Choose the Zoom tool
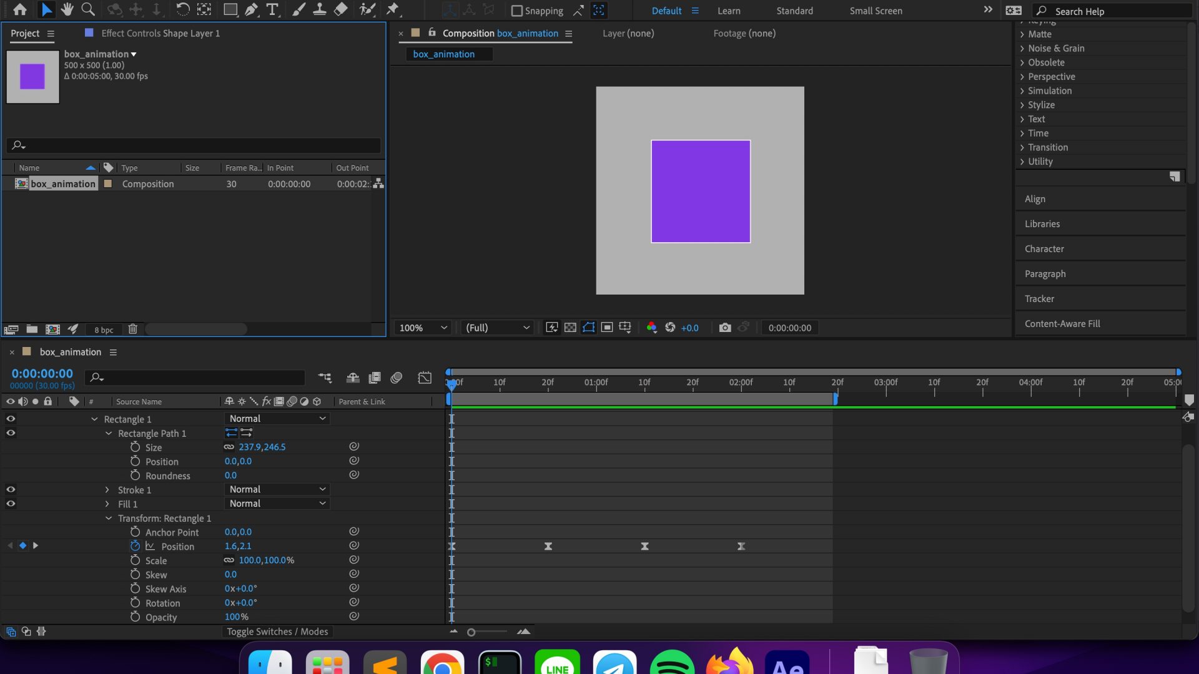 pyautogui.click(x=88, y=9)
